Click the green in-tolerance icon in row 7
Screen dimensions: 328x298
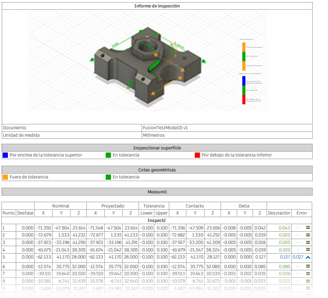[x=308, y=273]
